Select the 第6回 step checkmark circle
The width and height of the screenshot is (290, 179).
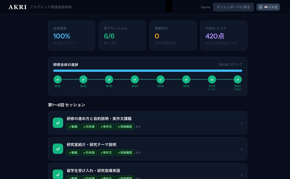click(x=186, y=79)
